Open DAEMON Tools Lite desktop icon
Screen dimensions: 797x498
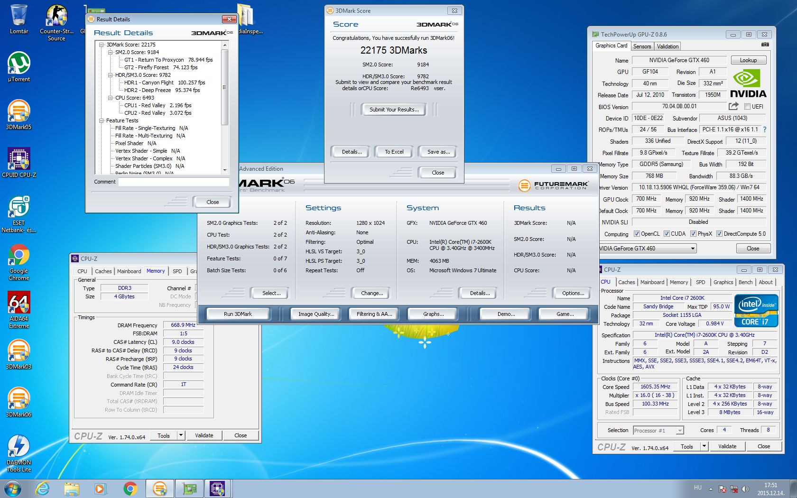click(19, 454)
